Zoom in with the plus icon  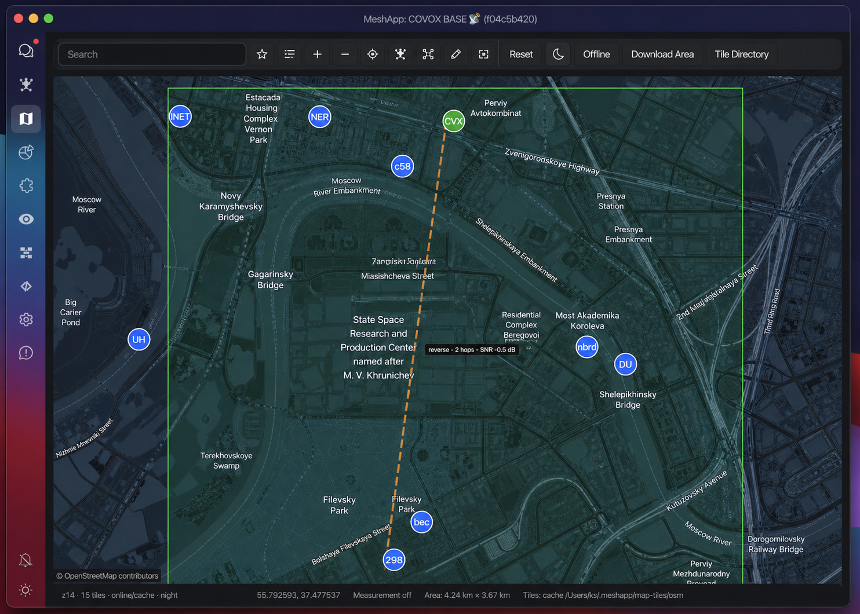pyautogui.click(x=317, y=54)
